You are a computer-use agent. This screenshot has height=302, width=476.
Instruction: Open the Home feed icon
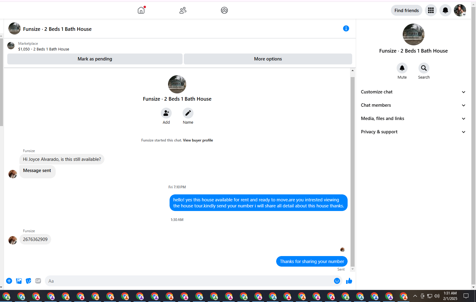(x=141, y=10)
